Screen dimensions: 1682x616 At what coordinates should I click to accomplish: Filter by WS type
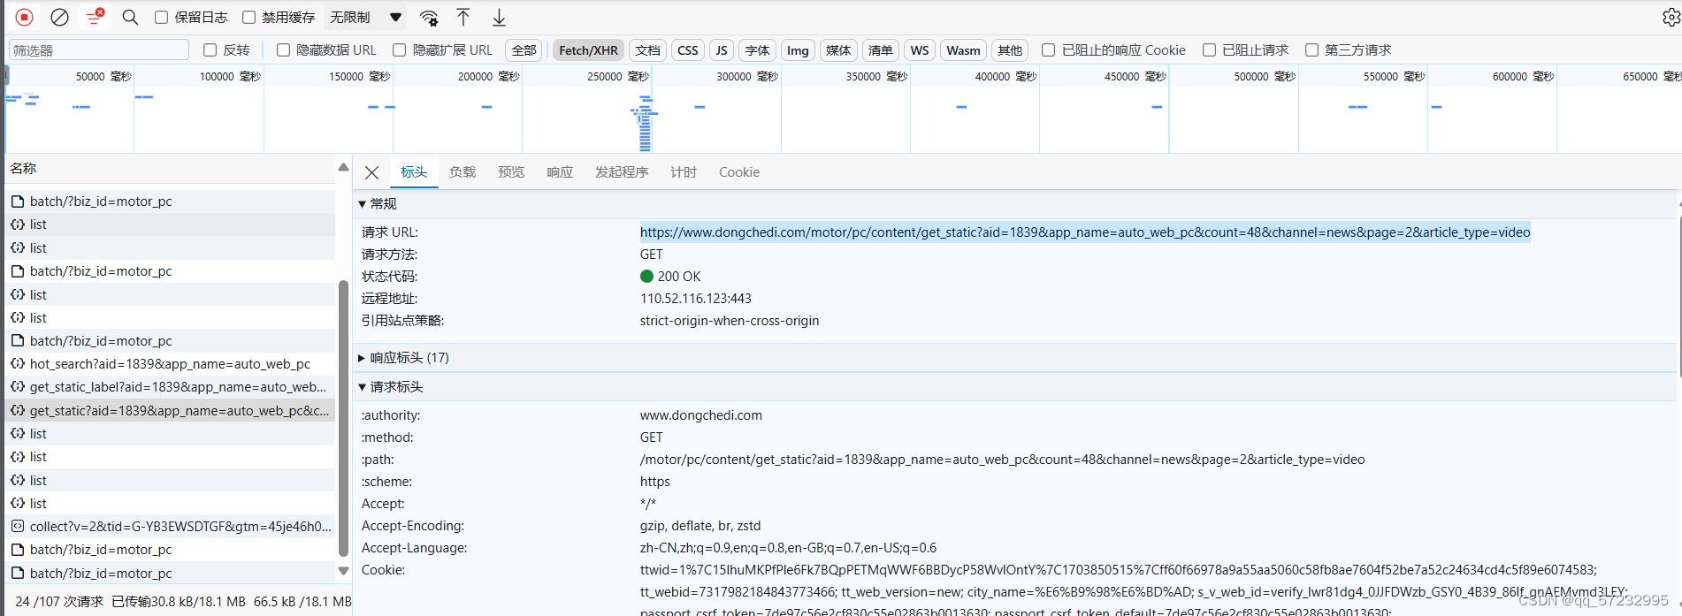pos(920,50)
